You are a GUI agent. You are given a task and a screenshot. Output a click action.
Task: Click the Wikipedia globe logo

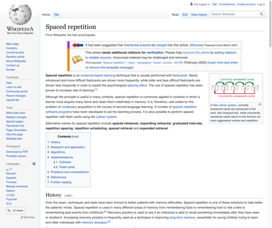20,15
